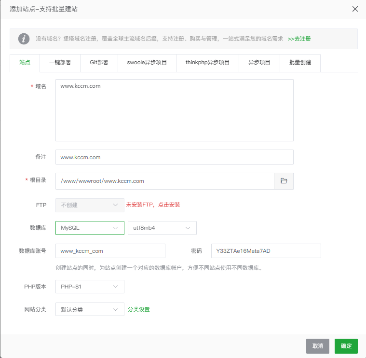366x358 pixels.
Task: Switch to the Git部署 tab
Action: [99, 63]
